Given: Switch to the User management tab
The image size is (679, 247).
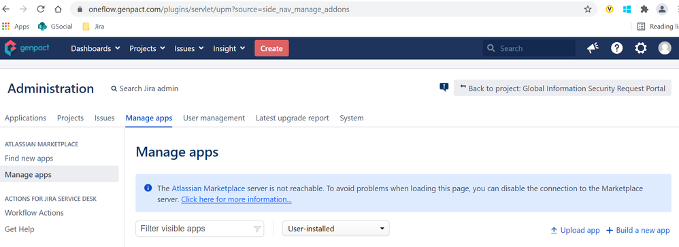Looking at the screenshot, I should click(214, 118).
